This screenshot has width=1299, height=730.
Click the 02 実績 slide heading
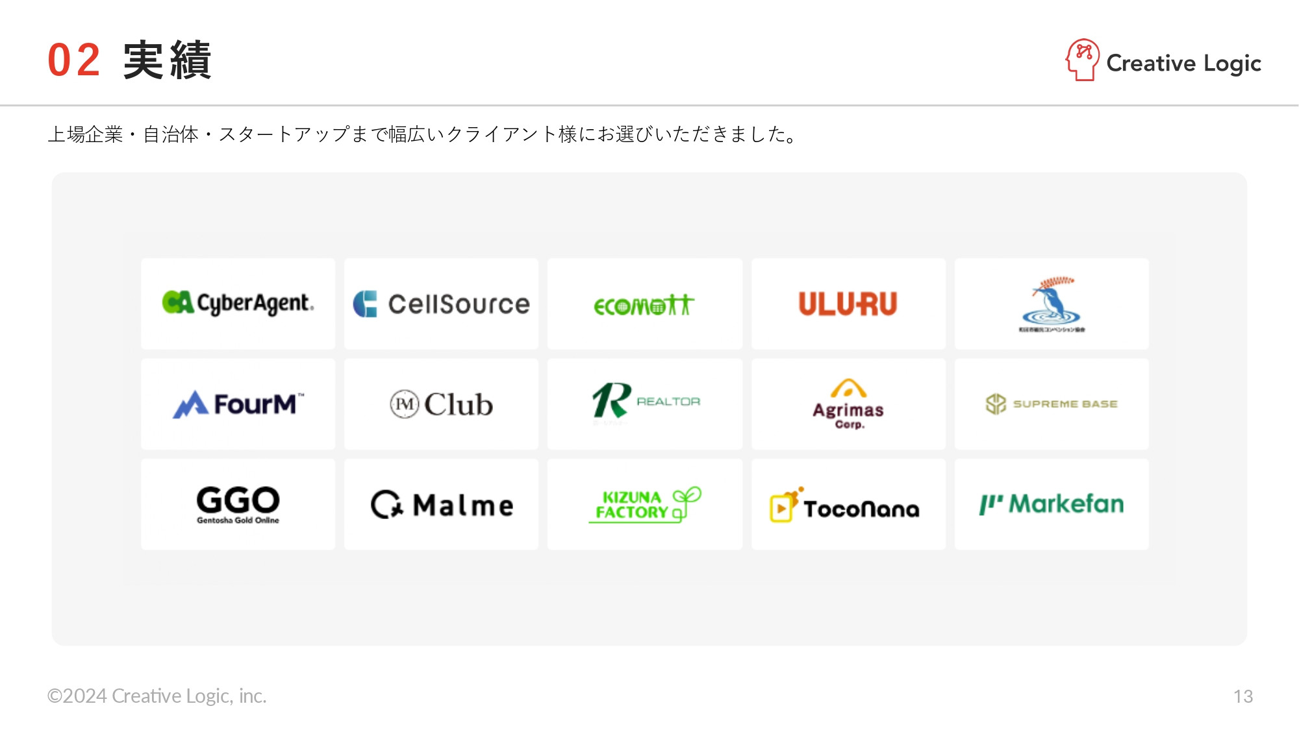(130, 60)
